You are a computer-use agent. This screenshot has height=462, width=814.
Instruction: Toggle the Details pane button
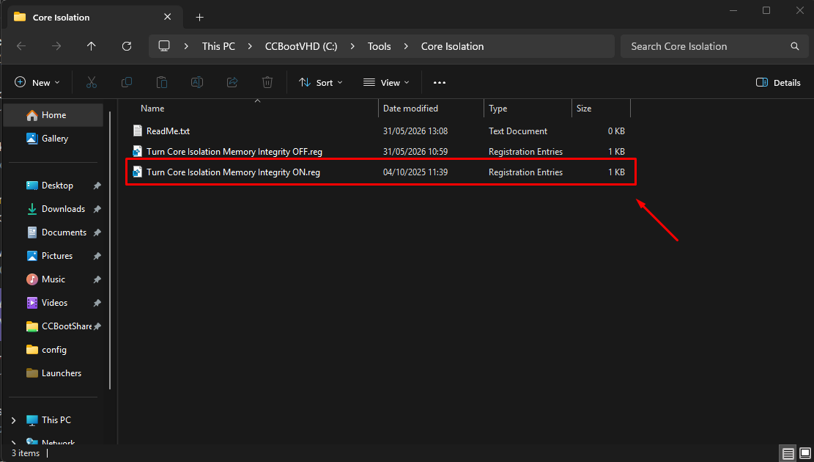pos(778,83)
